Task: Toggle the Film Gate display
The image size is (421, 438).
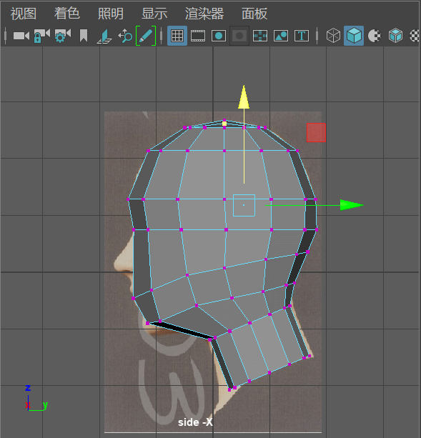Action: pos(198,36)
